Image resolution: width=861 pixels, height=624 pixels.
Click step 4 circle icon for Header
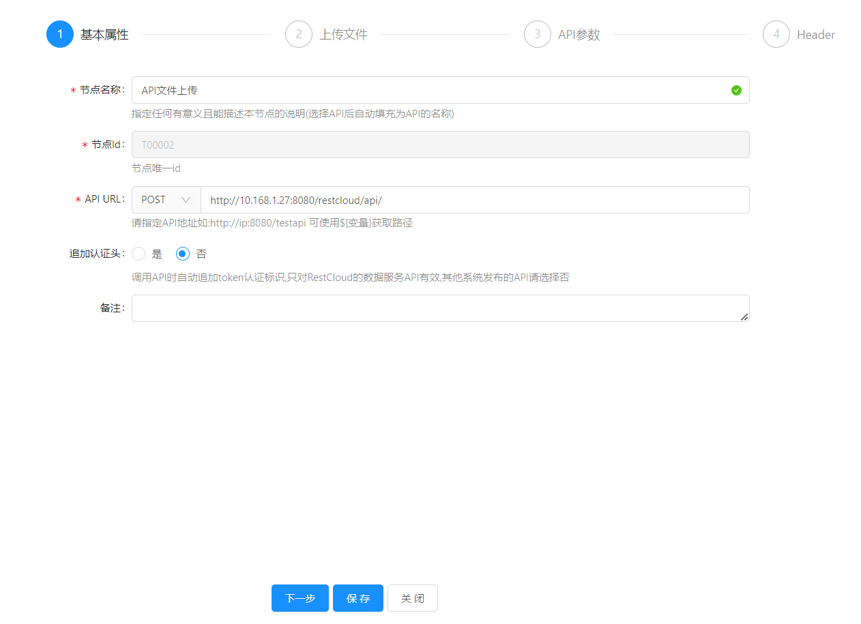point(776,34)
